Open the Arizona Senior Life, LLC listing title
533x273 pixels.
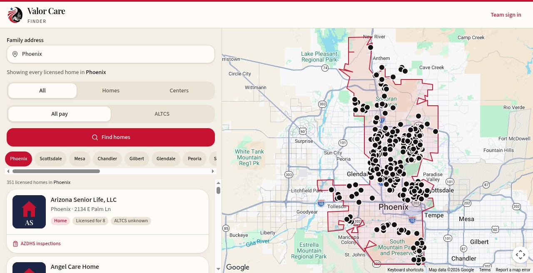[x=84, y=200]
